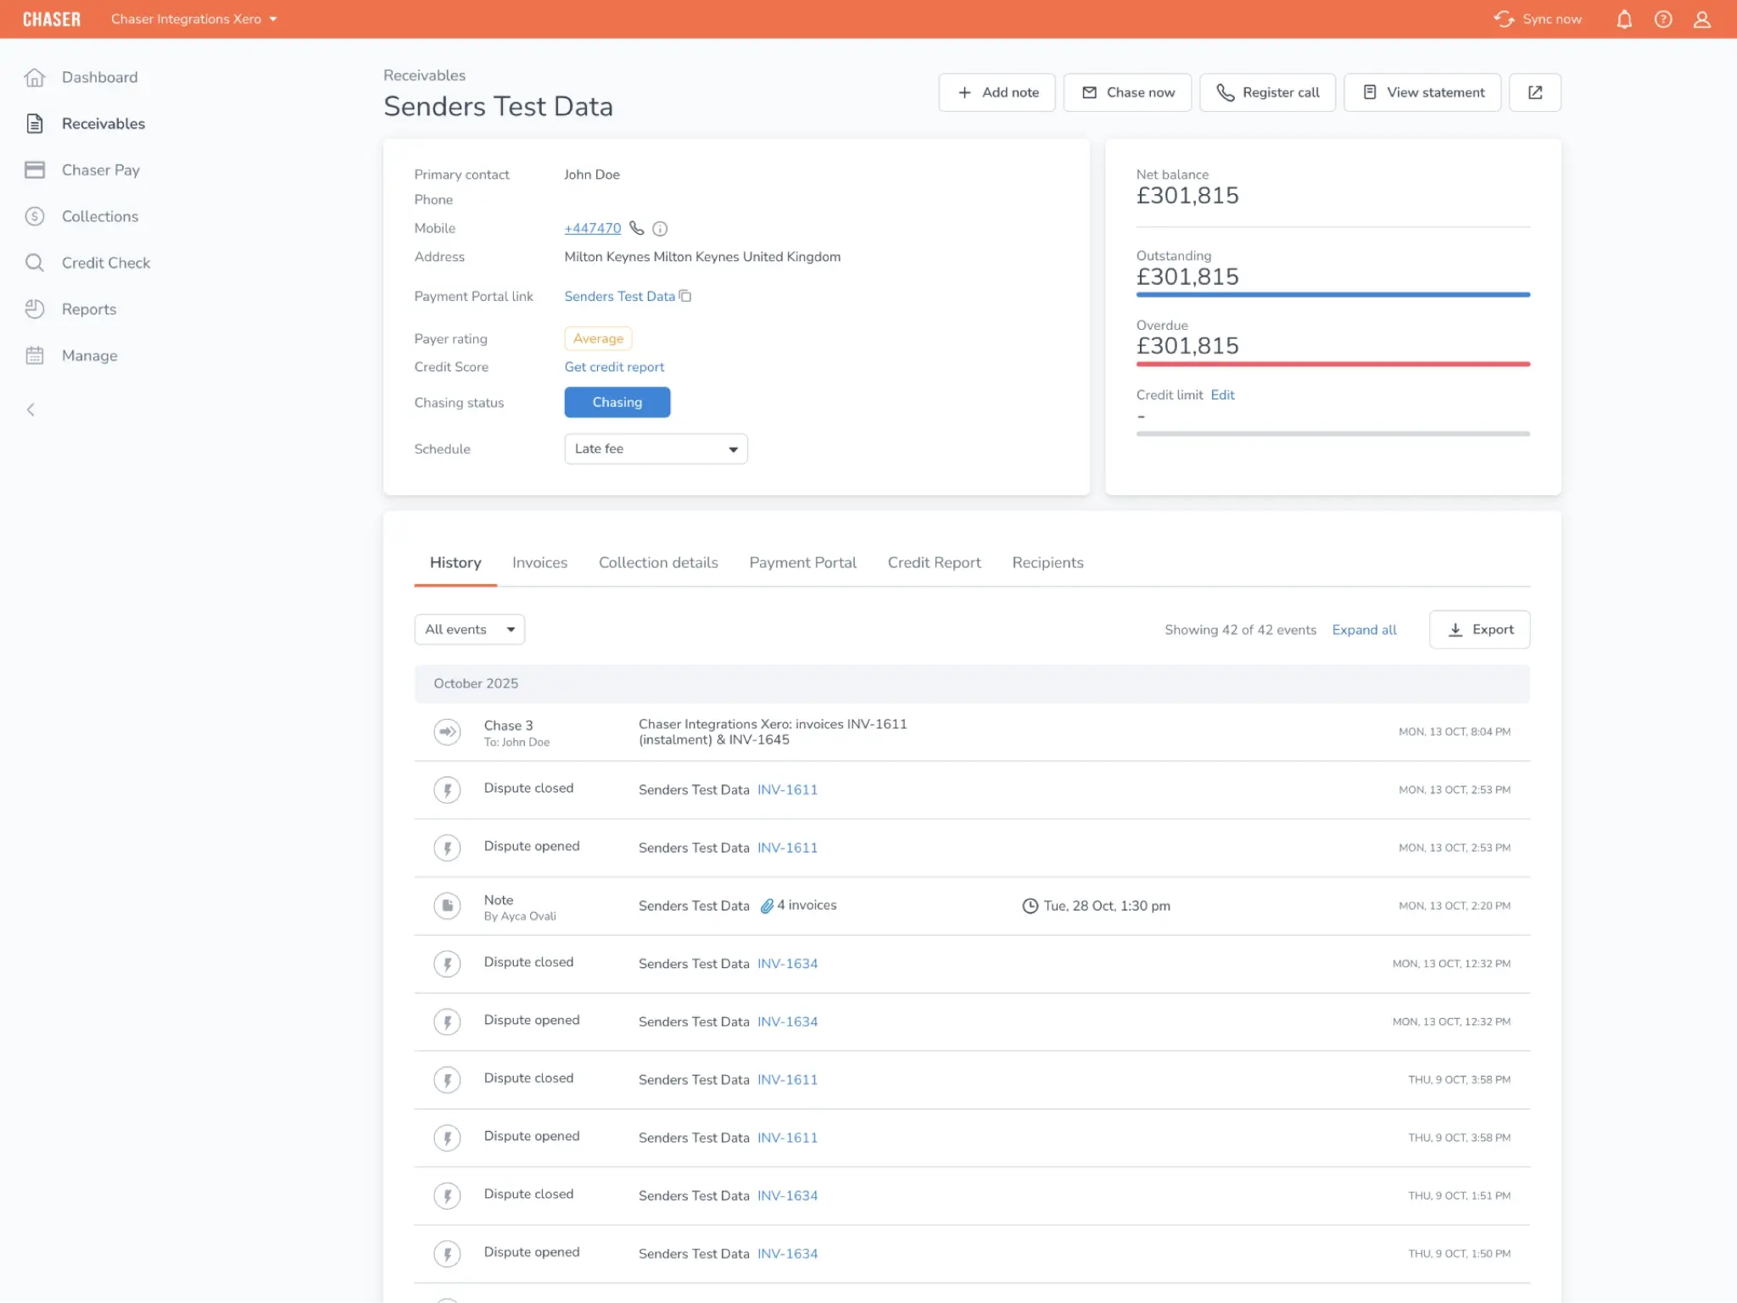The width and height of the screenshot is (1737, 1303).
Task: Click the Manage calendar icon
Action: [35, 355]
